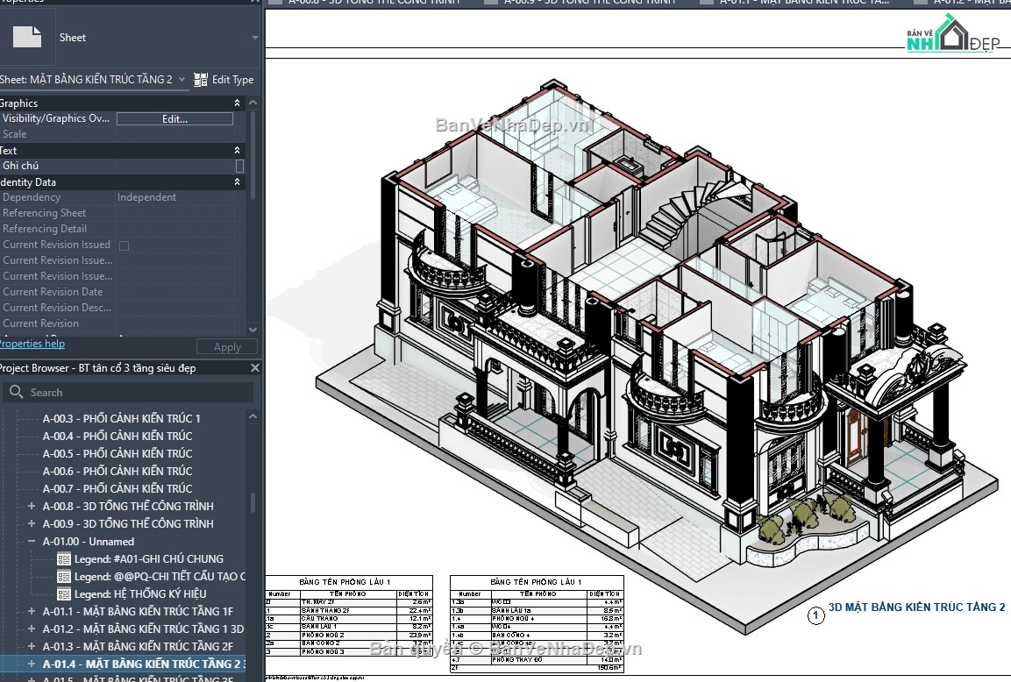The height and width of the screenshot is (682, 1011).
Task: Click Project Browser scrollbar up arrow
Action: tap(253, 417)
